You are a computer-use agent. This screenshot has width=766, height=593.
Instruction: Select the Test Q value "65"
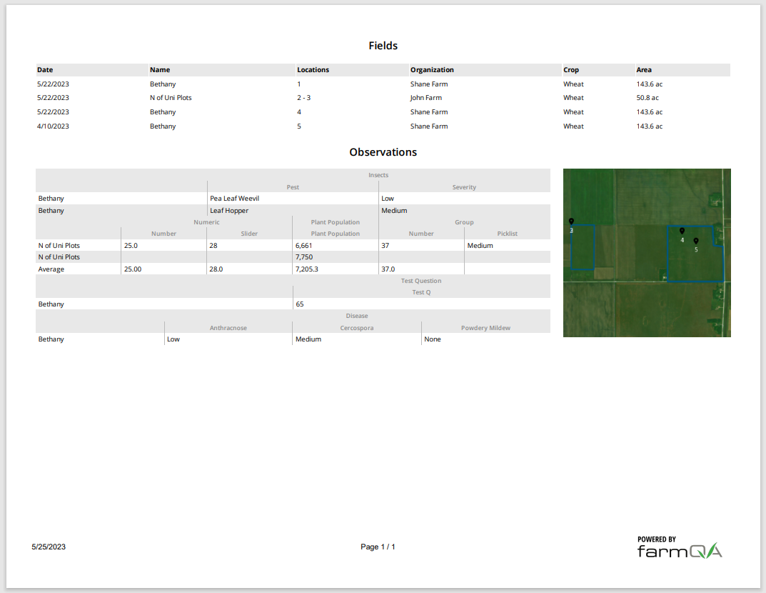[x=299, y=304]
